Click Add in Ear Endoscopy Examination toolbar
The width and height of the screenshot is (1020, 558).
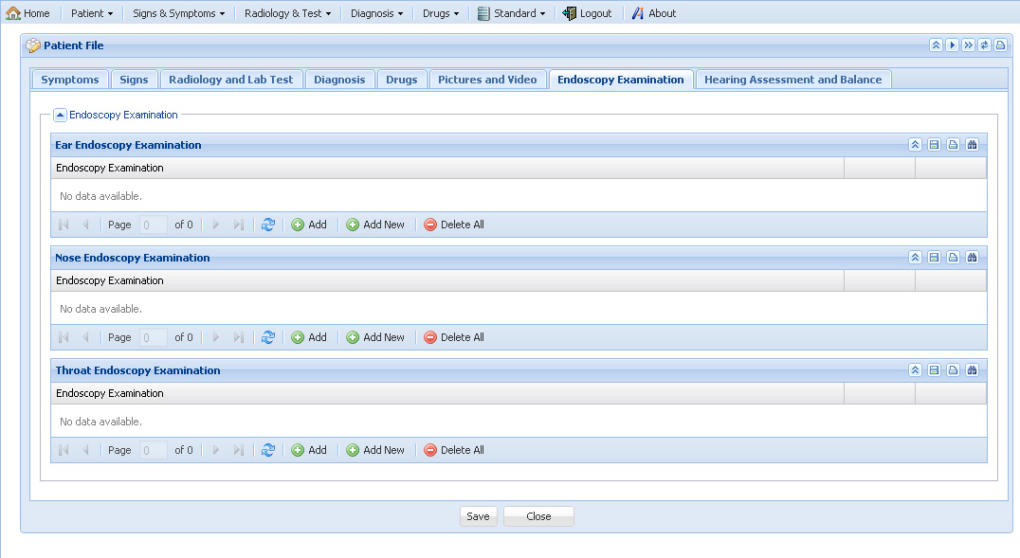pyautogui.click(x=309, y=225)
